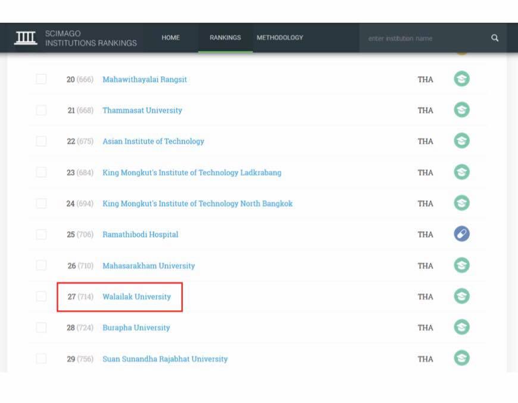
Task: Open the Home menu item
Action: [170, 38]
